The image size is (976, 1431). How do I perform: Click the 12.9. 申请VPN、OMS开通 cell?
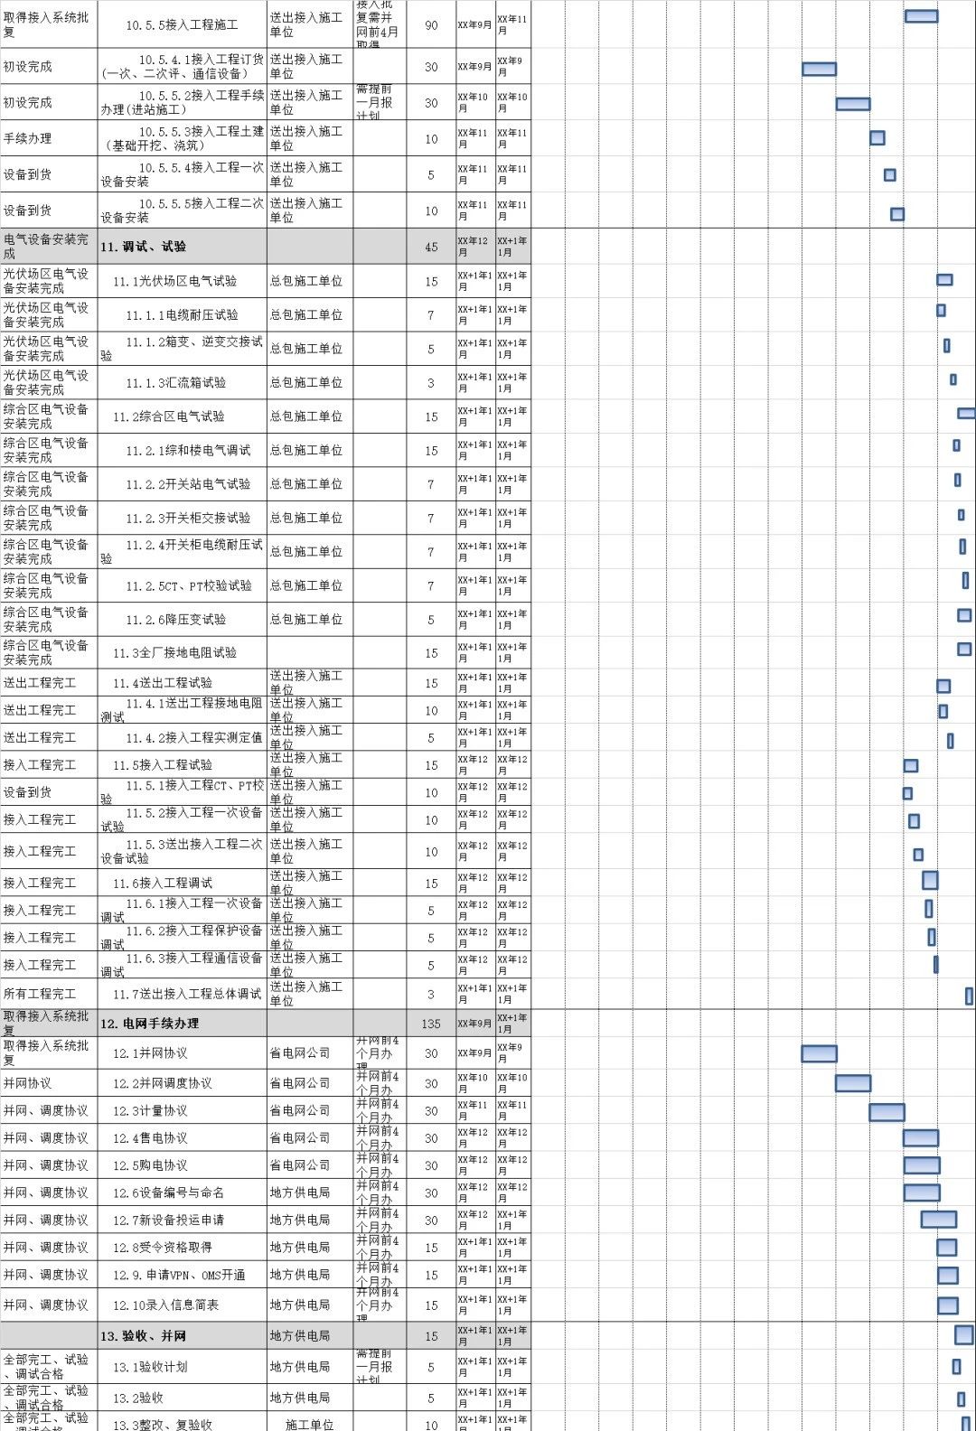tap(182, 1275)
